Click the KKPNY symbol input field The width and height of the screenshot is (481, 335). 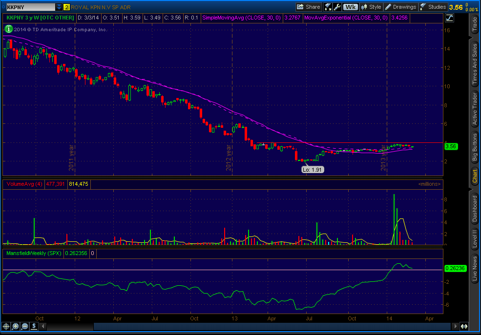pos(28,7)
